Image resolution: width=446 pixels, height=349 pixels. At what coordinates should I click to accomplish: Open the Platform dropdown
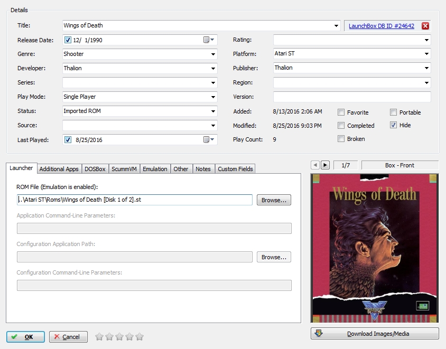click(x=426, y=54)
